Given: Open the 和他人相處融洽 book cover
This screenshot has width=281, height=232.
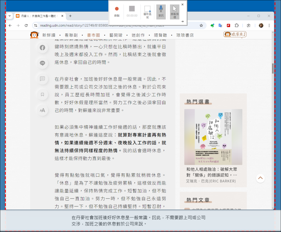Looking at the screenshot, I should click(213, 137).
